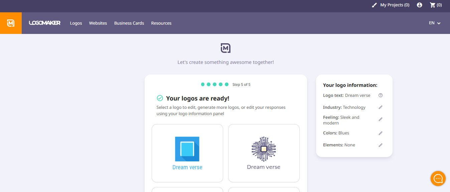450x192 pixels.
Task: Click the help icon next to Logo text
Action: (381, 95)
